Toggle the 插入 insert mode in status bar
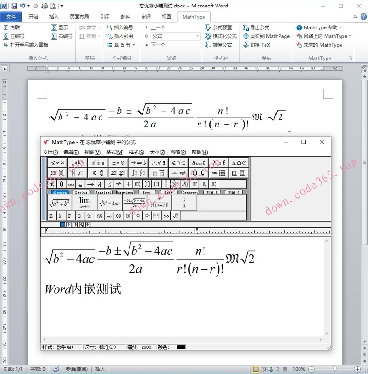 point(100,369)
